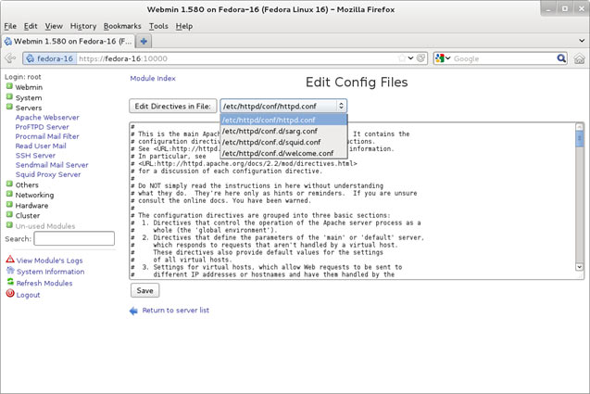Collapse the Servers category icon

click(9, 107)
